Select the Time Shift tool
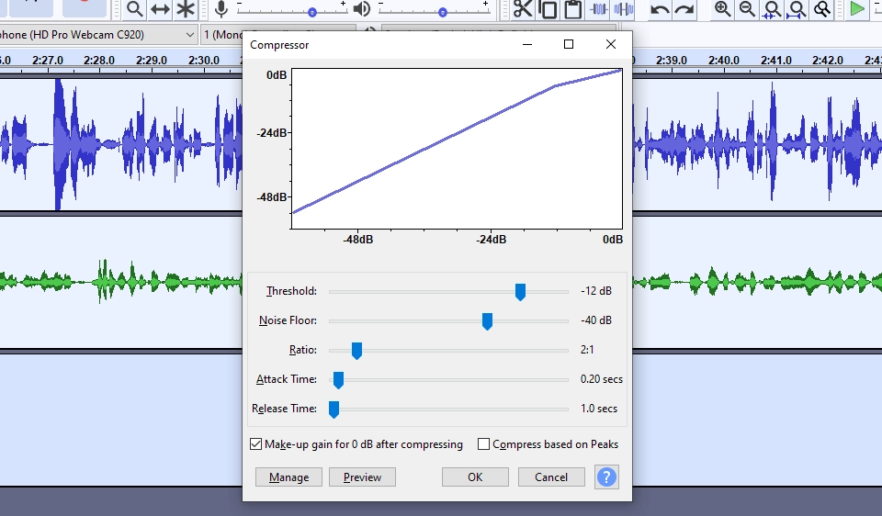This screenshot has width=882, height=516. [160, 9]
